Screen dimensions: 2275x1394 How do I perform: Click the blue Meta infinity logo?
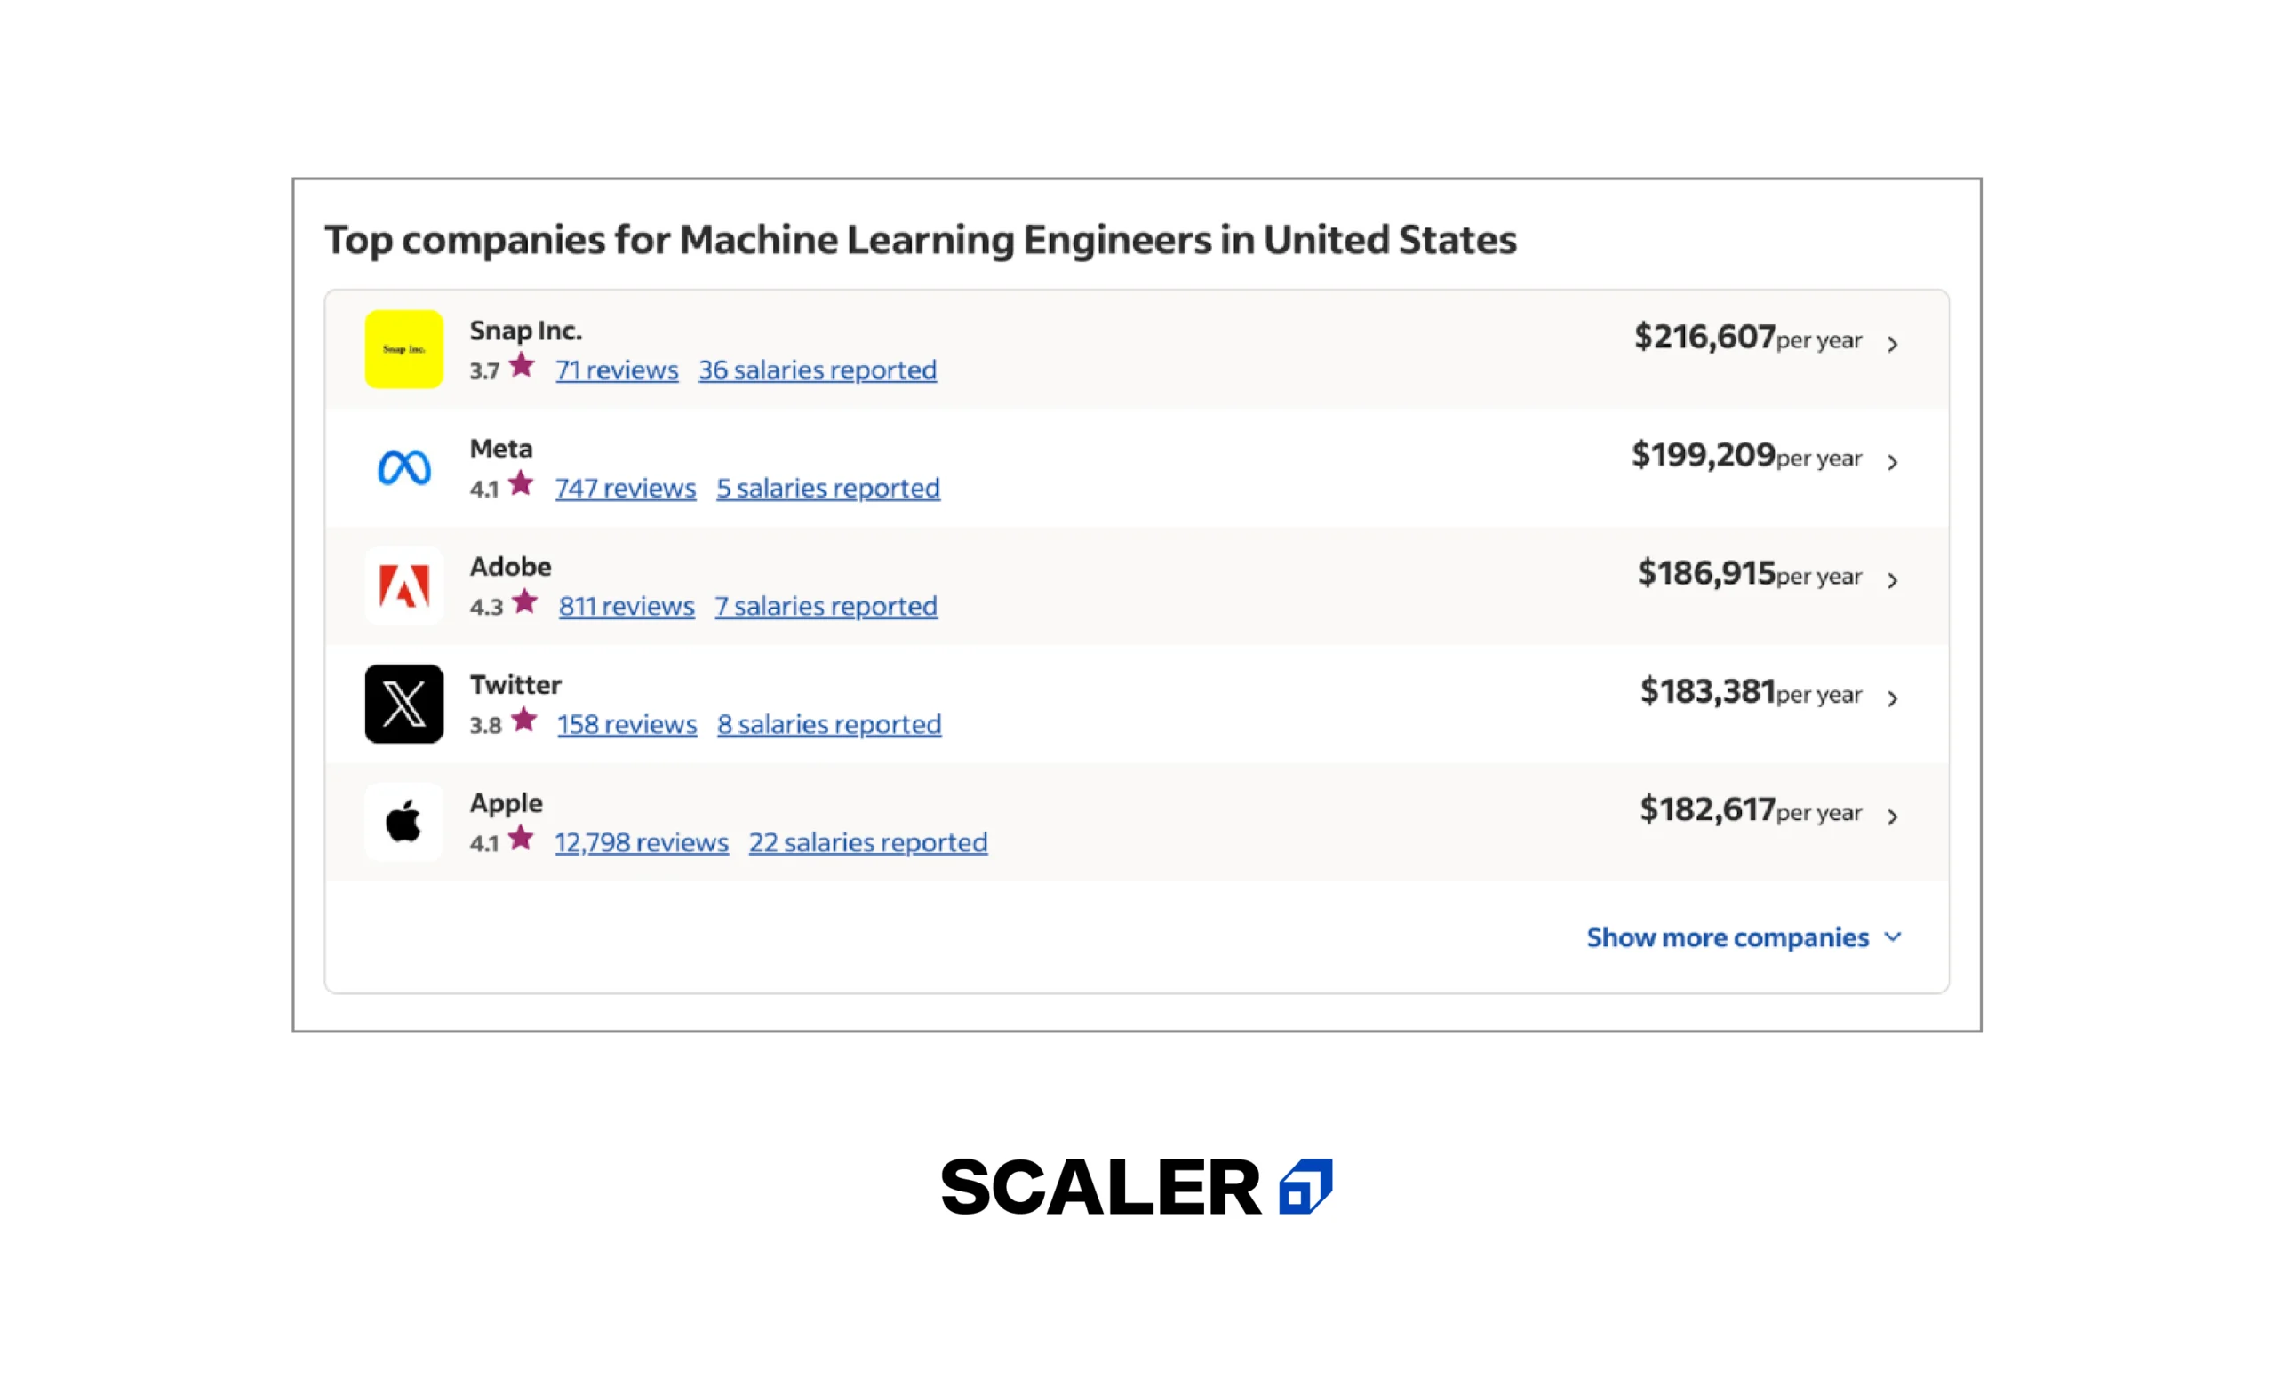tap(403, 467)
